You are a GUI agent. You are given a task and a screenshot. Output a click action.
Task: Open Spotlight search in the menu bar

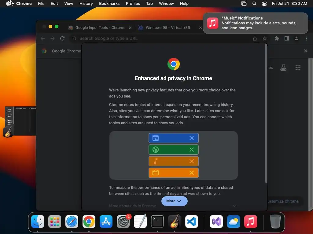(x=254, y=4)
